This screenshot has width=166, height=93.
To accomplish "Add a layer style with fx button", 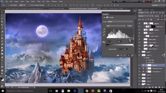I will click(x=146, y=87).
